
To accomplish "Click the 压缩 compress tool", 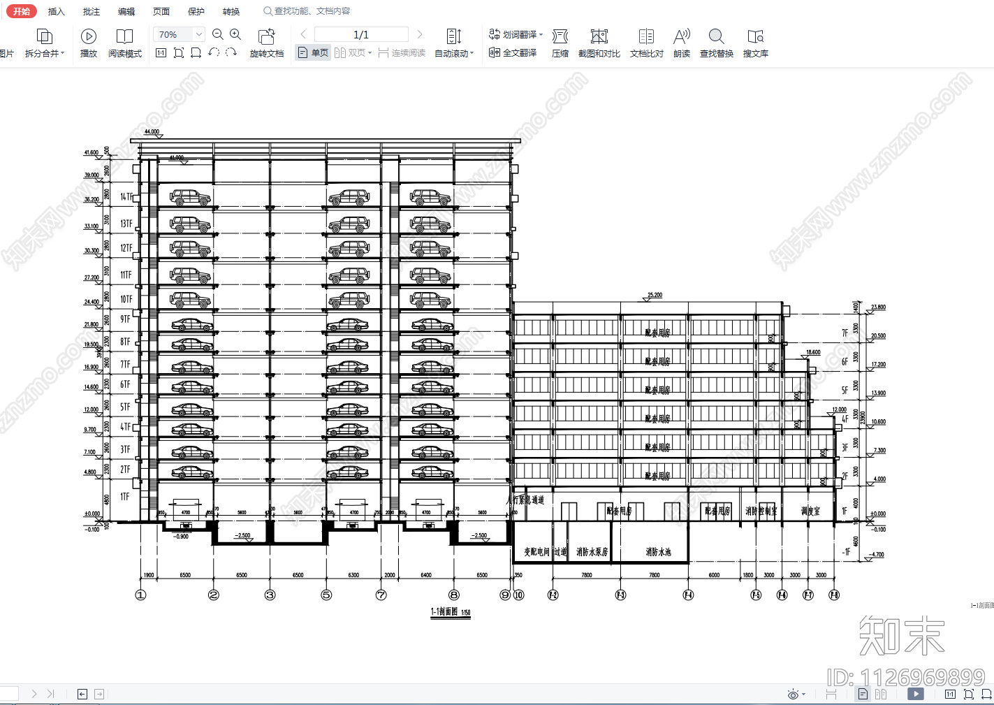I will point(560,43).
